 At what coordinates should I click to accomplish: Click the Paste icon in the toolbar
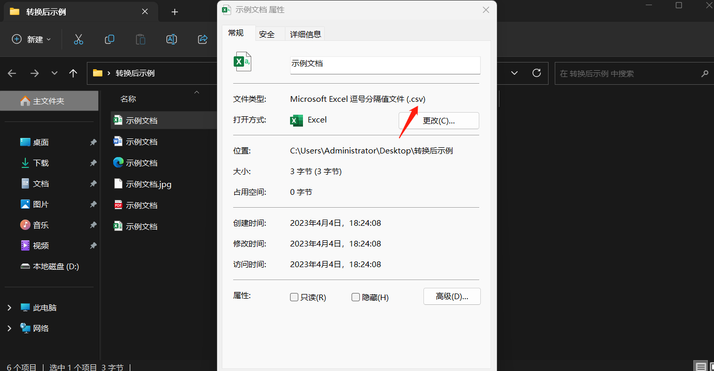[141, 39]
